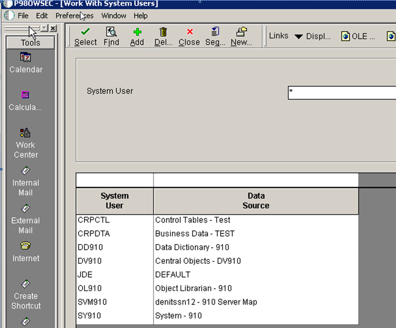Open the Help menu
The height and width of the screenshot is (328, 396).
pos(141,16)
